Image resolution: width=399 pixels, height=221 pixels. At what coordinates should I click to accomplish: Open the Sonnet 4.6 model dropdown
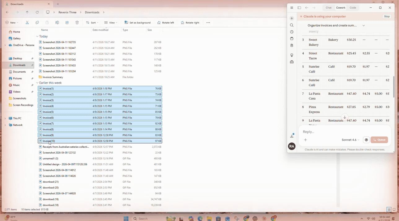pos(350,140)
